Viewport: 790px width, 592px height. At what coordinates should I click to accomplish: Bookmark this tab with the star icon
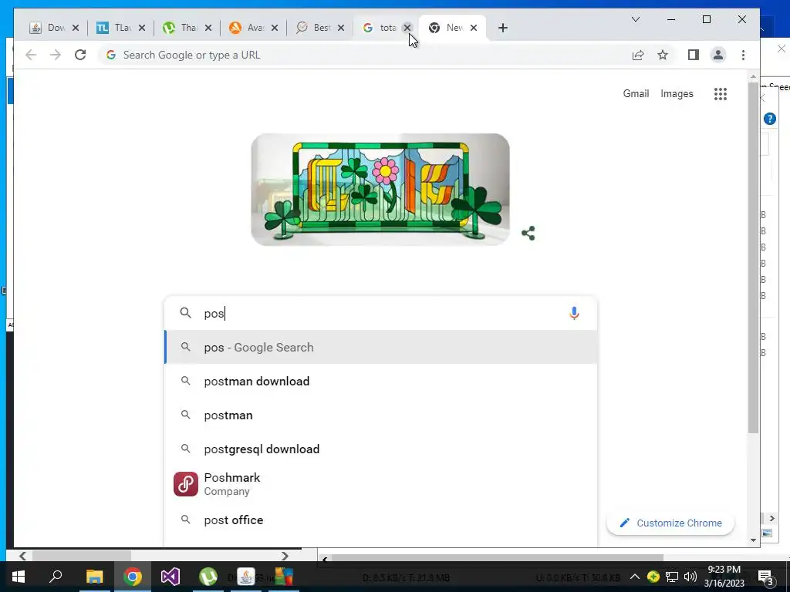pyautogui.click(x=663, y=55)
